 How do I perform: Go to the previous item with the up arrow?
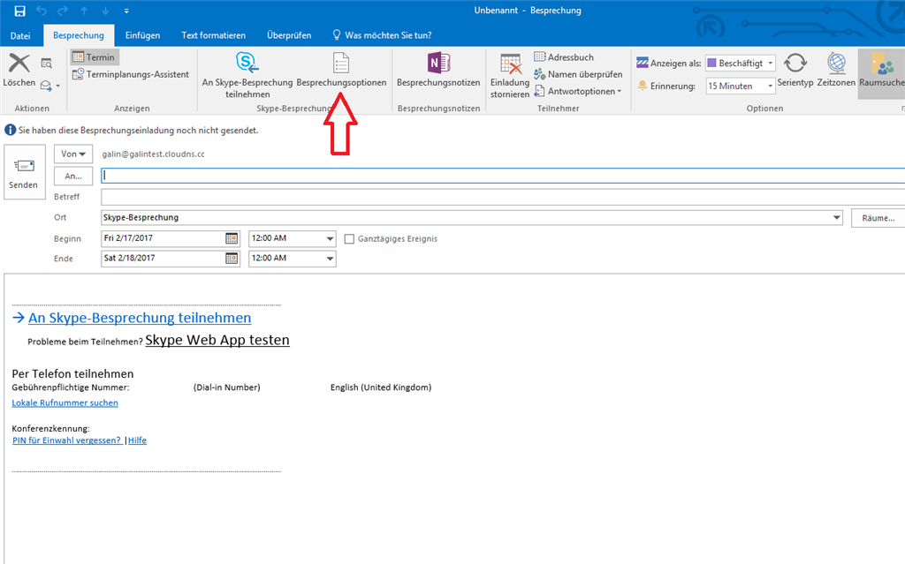coord(84,11)
